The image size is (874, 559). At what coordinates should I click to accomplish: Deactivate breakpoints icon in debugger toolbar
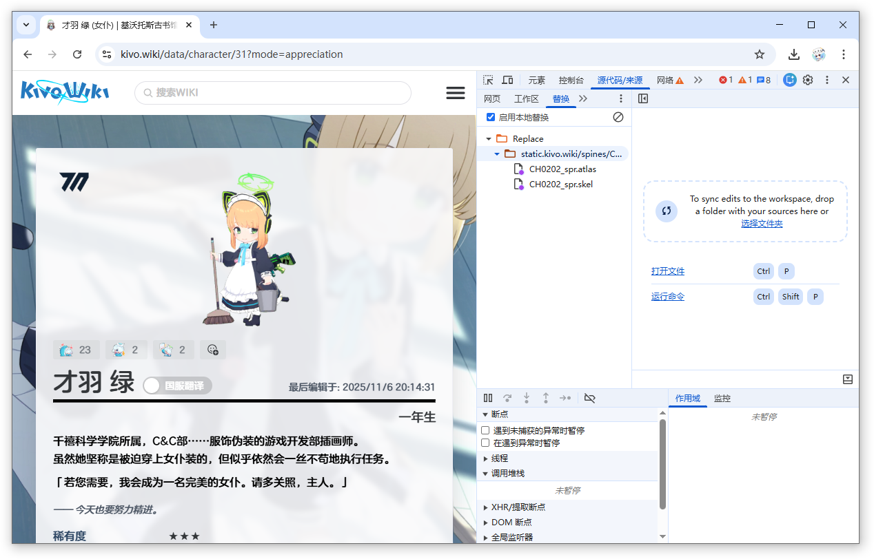click(x=589, y=398)
